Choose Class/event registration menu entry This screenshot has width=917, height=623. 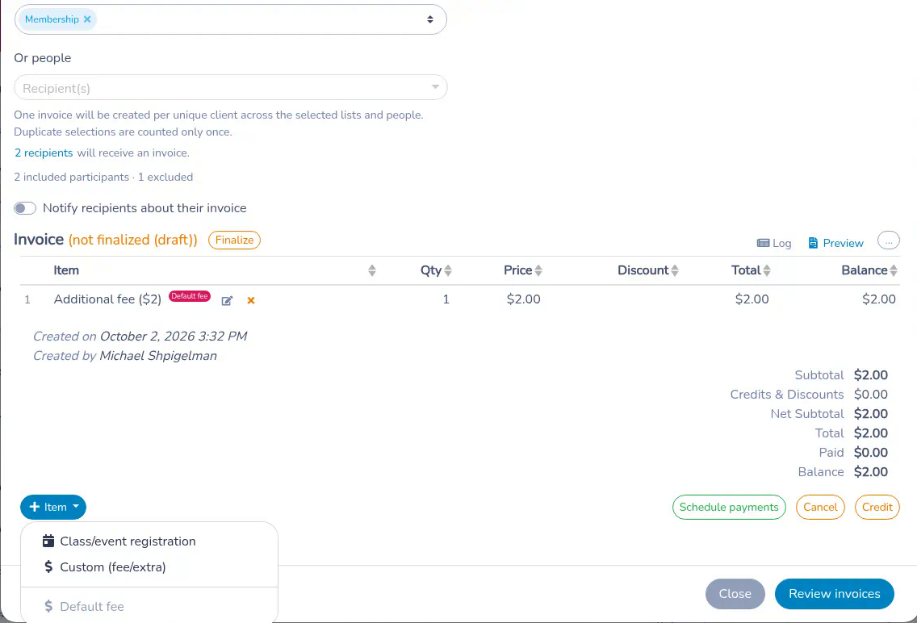coord(149,541)
